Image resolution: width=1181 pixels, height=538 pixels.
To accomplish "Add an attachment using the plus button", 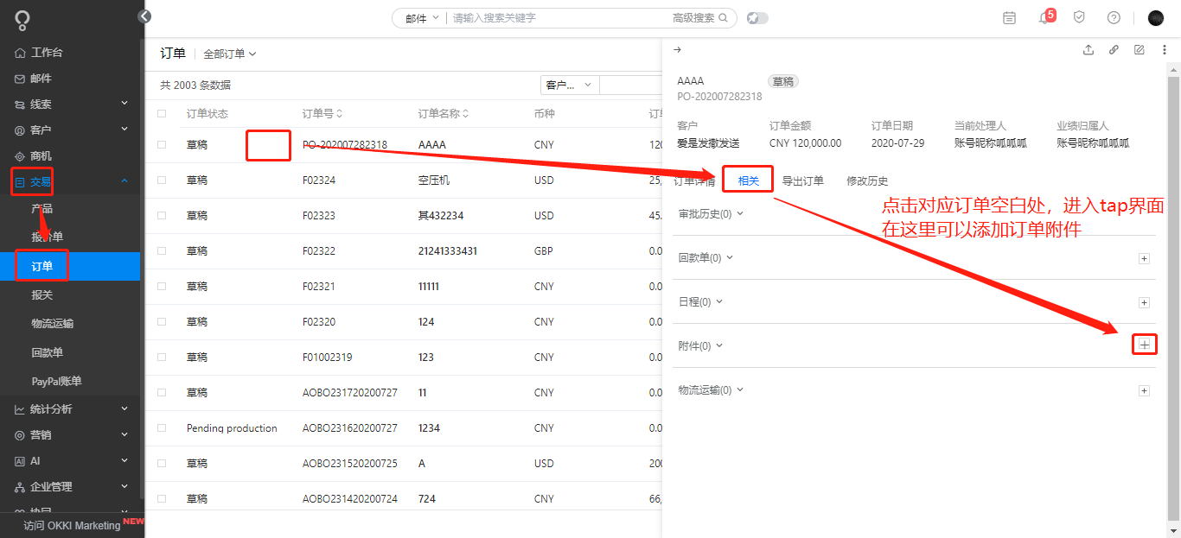I will click(1144, 344).
